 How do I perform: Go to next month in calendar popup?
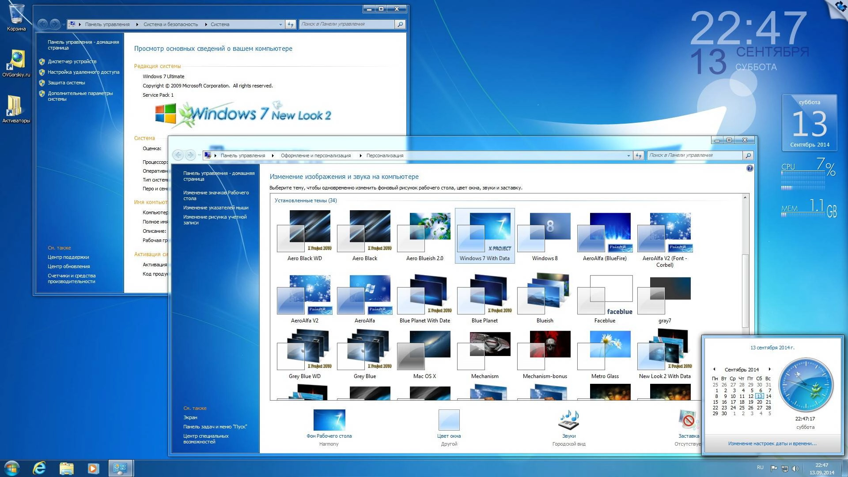(769, 369)
